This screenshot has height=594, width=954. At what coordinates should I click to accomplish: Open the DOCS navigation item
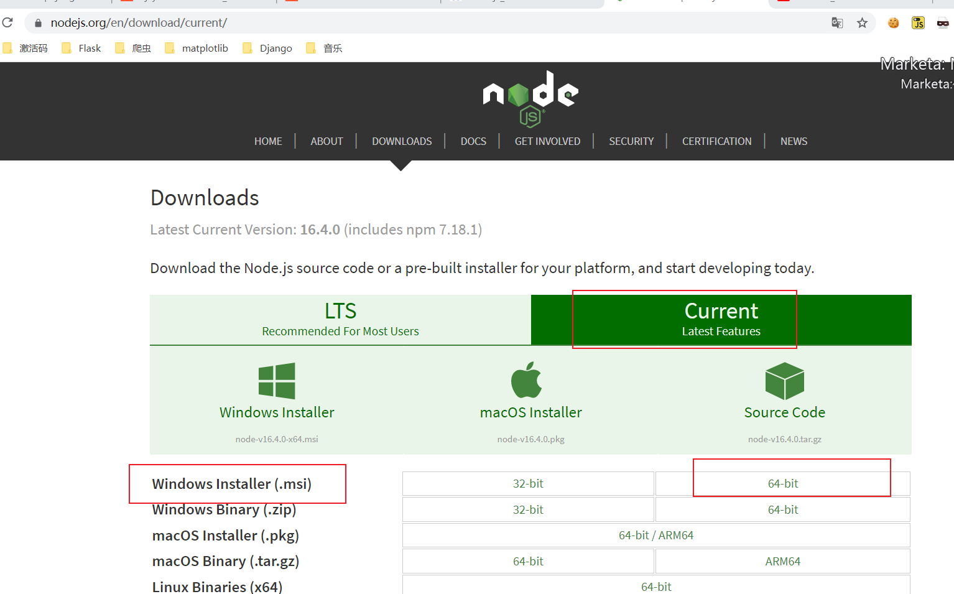[473, 141]
